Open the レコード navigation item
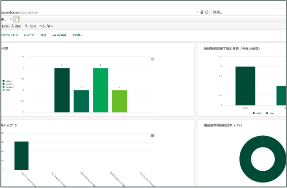The width and height of the screenshot is (287, 188). (29, 35)
